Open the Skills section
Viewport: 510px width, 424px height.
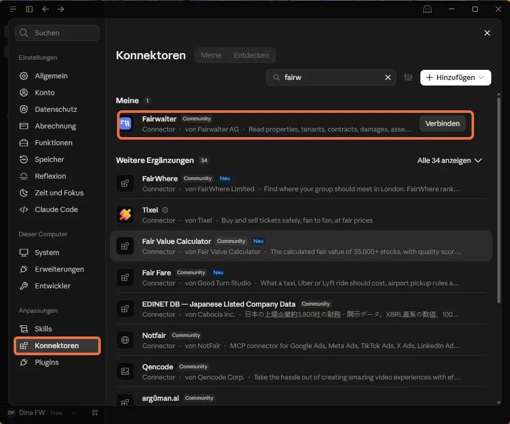[x=57, y=329]
